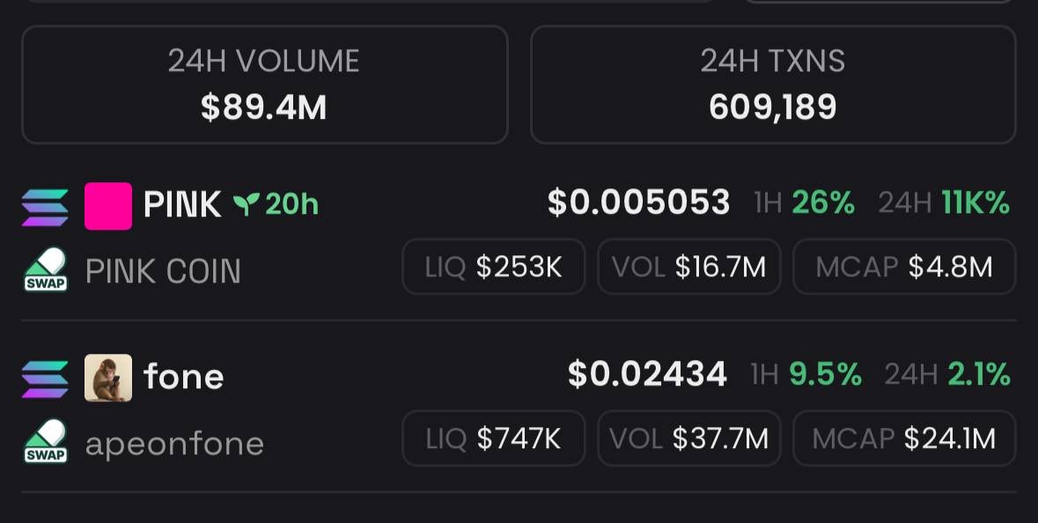Select the PINK MCAP $4.8M badge
This screenshot has width=1038, height=523.
pyautogui.click(x=904, y=267)
